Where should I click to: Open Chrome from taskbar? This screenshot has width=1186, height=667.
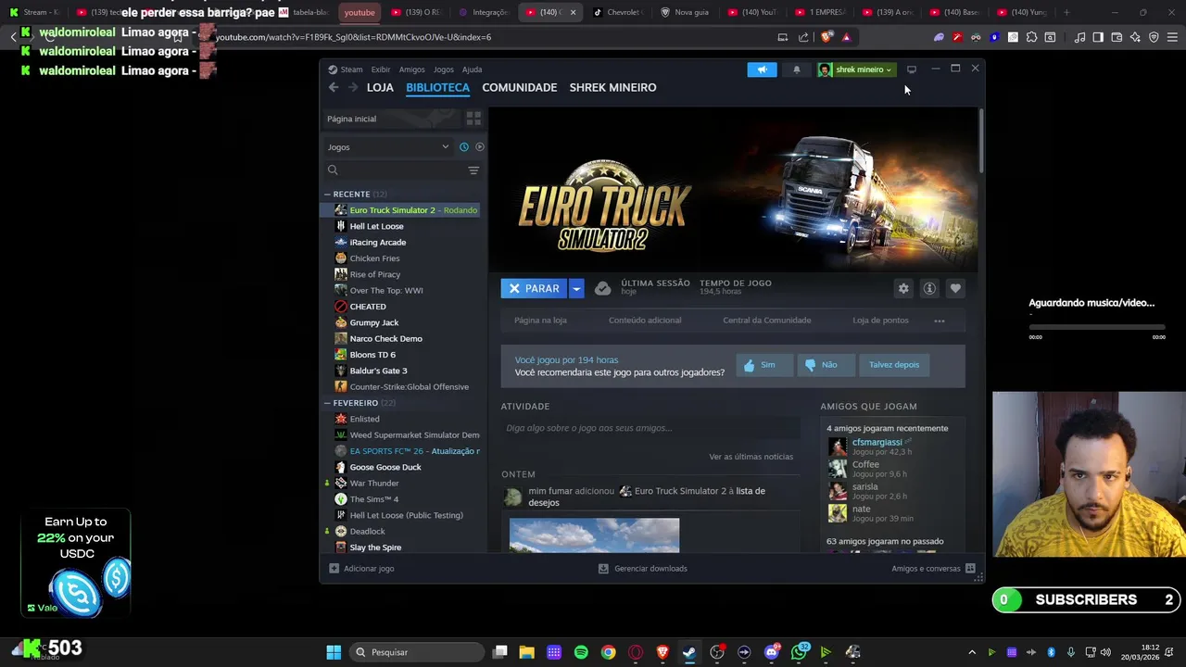(608, 652)
